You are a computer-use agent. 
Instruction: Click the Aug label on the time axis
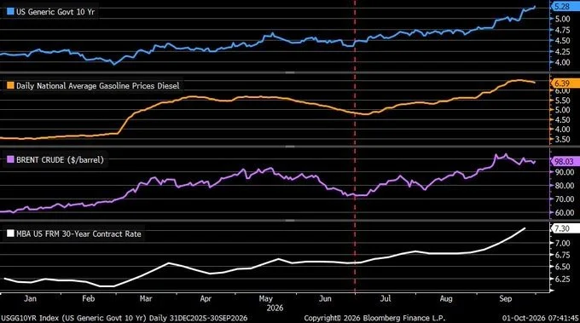point(446,298)
